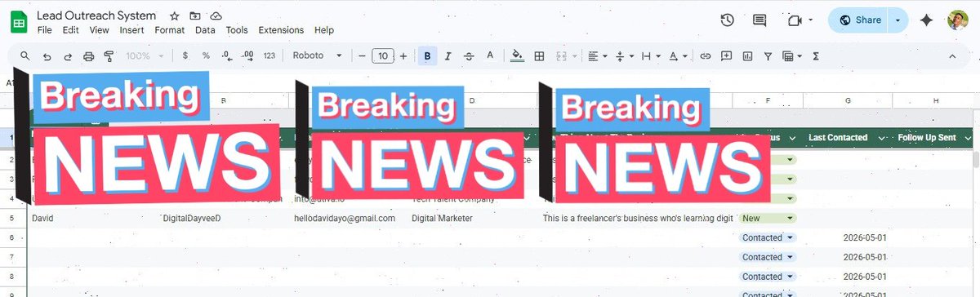
Task: Open text rotation dropdown
Action: point(678,56)
